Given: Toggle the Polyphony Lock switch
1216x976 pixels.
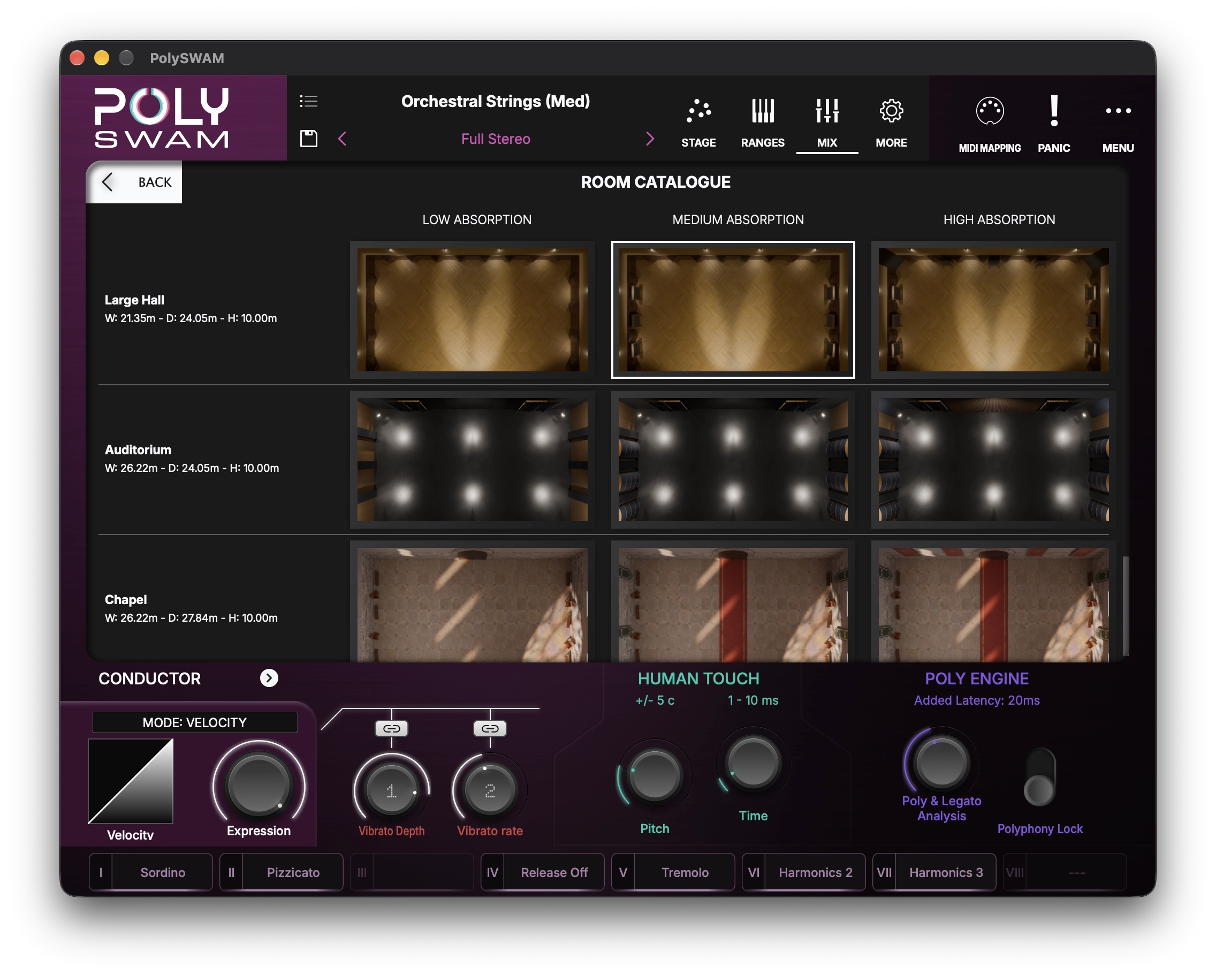Looking at the screenshot, I should coord(1039,777).
